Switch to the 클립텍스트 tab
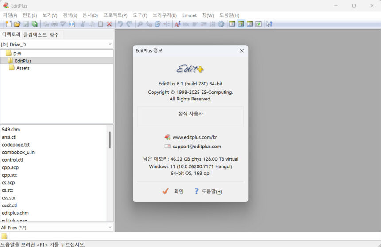 click(x=35, y=35)
